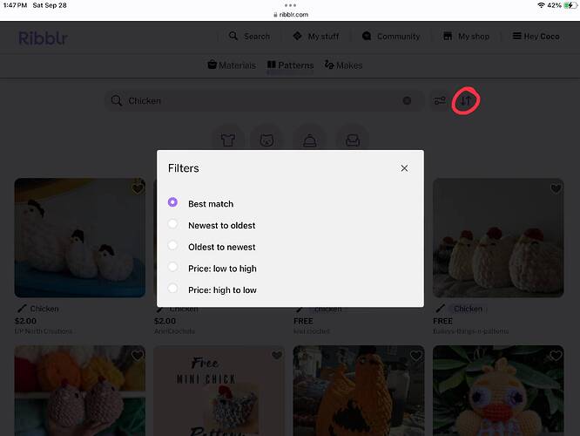Tap the Wi-Fi status icon
This screenshot has height=436, width=580.
tap(541, 5)
